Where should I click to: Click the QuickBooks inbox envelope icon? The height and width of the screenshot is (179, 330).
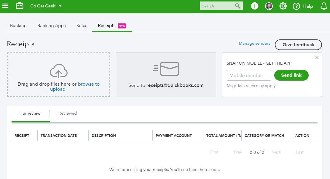pyautogui.click(x=20, y=6)
